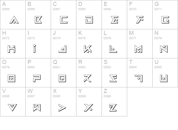Select the W glyph cell 0087
This screenshot has height=130, width=178.
[x=38, y=102]
